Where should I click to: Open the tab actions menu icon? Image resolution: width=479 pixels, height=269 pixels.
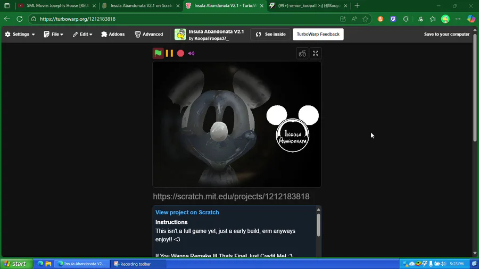[x=7, y=5]
